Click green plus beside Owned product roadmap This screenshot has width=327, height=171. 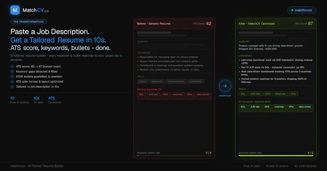(x=240, y=79)
